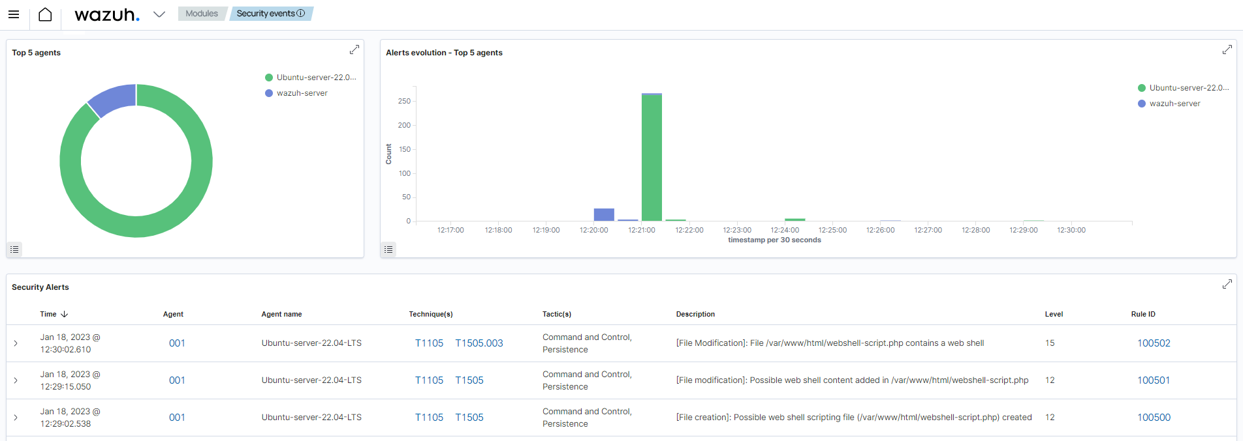Open technique T1105 in the 12:30:02.610 row
Image resolution: width=1243 pixels, height=441 pixels.
click(x=429, y=343)
